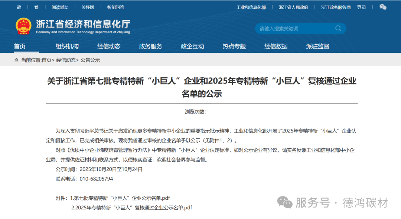Visit 工业和信息化部 website link

tap(251, 7)
